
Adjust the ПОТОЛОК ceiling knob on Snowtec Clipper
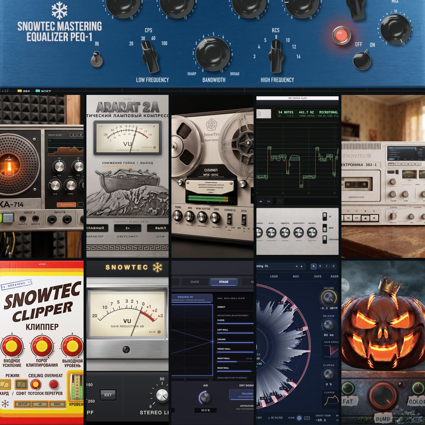coord(35,384)
